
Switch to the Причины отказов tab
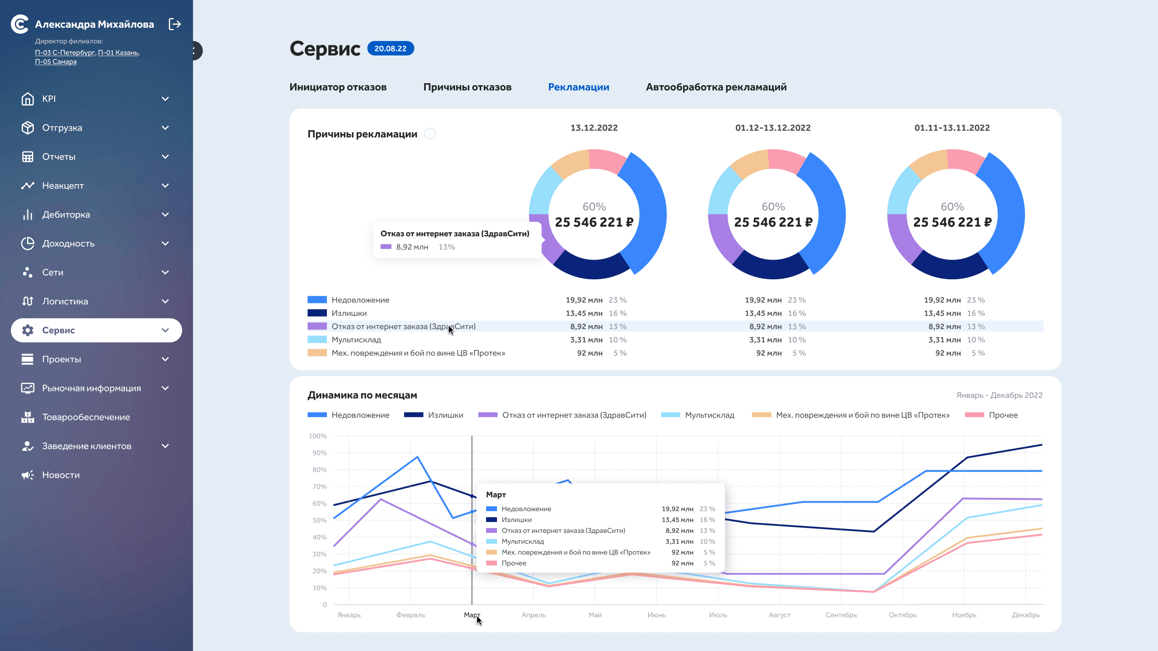click(x=467, y=87)
